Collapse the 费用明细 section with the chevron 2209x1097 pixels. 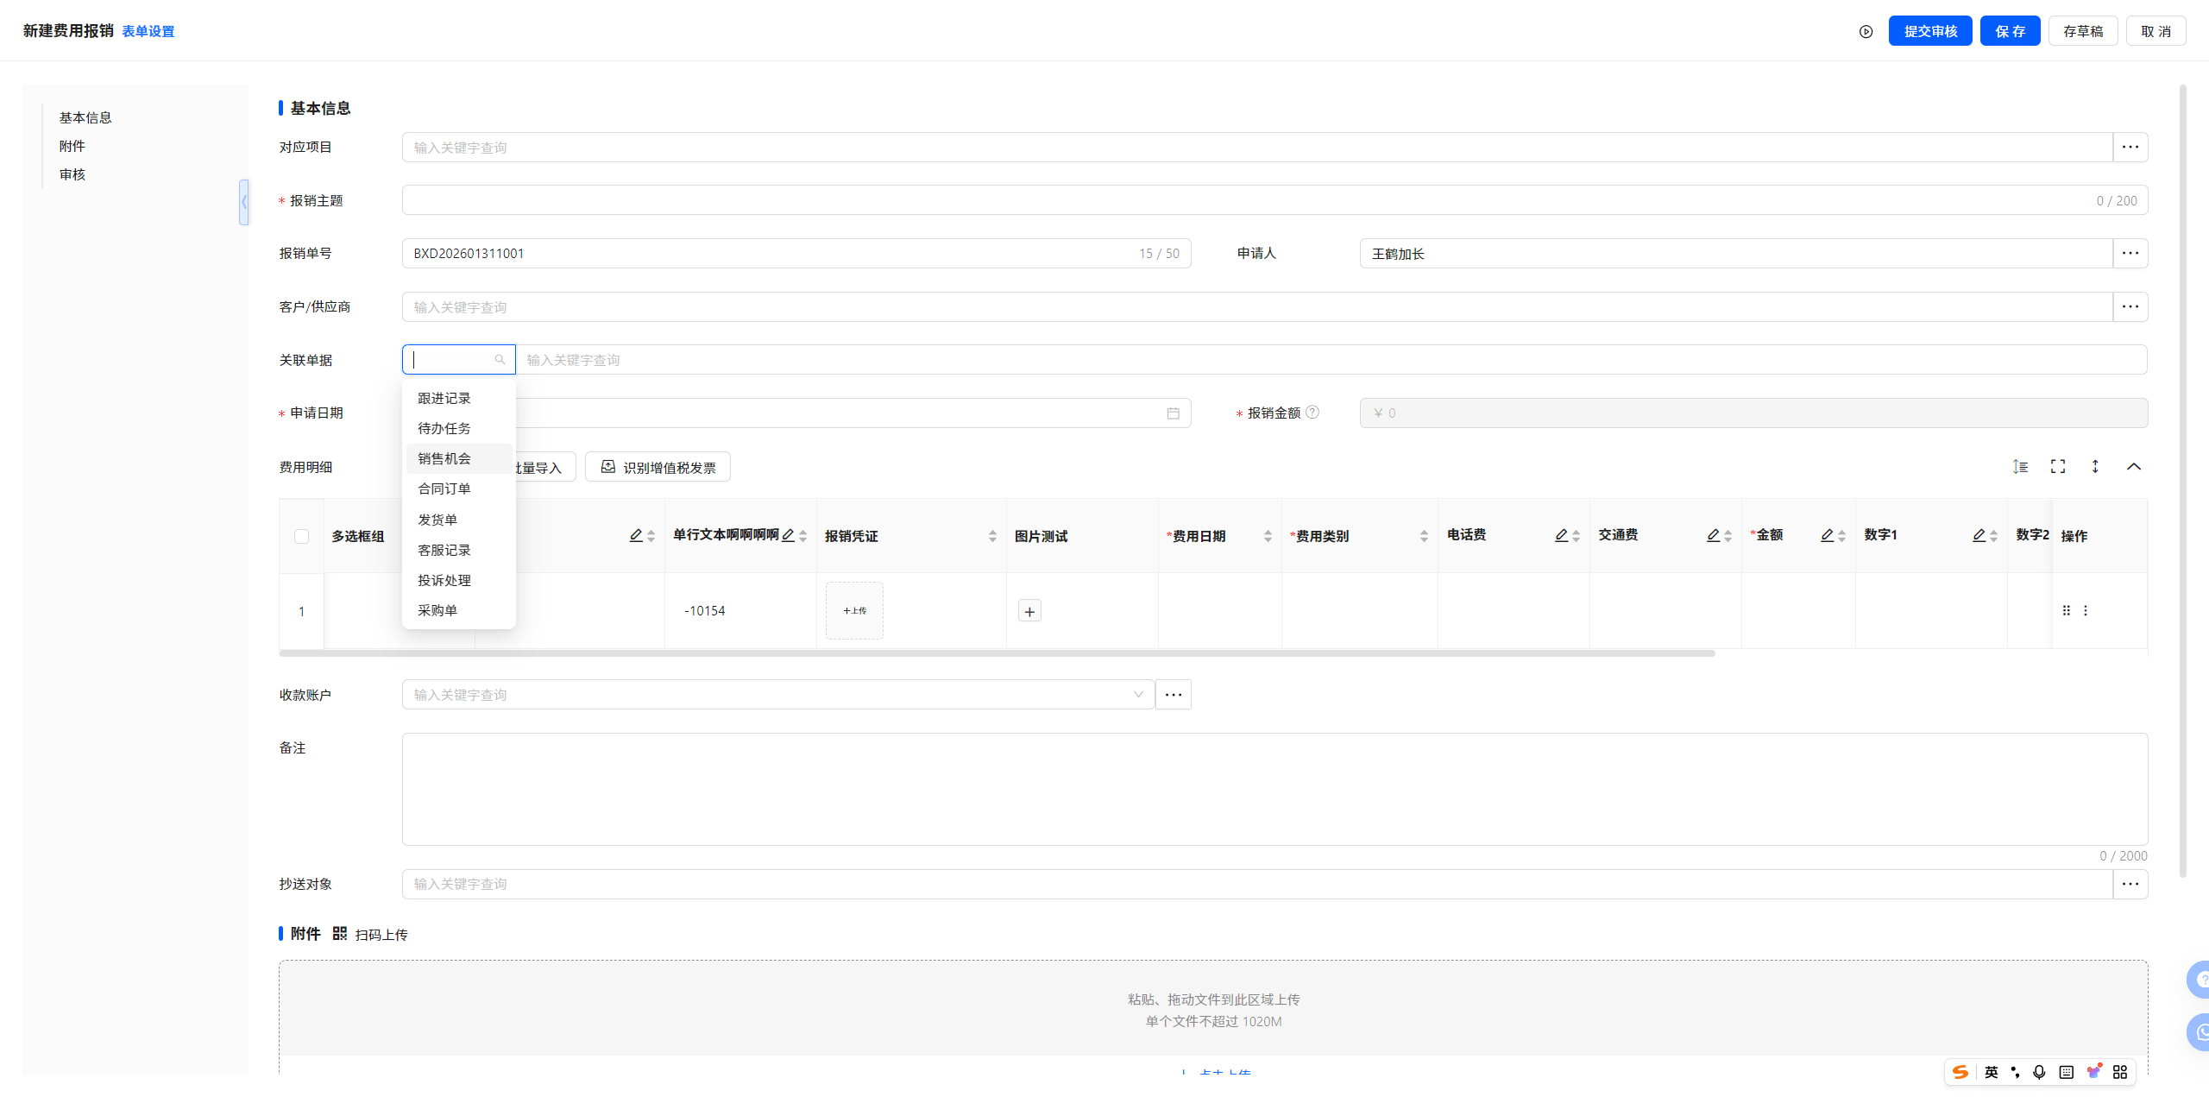(2134, 467)
